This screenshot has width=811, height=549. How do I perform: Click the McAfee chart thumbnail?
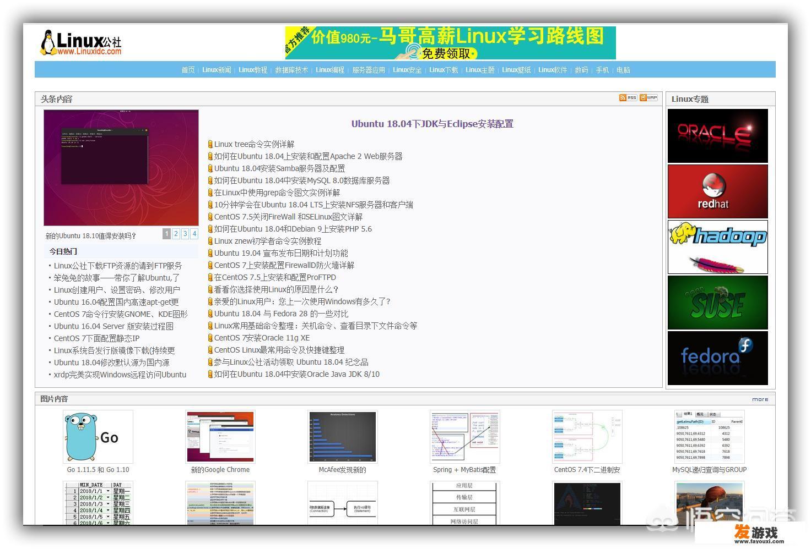click(343, 437)
